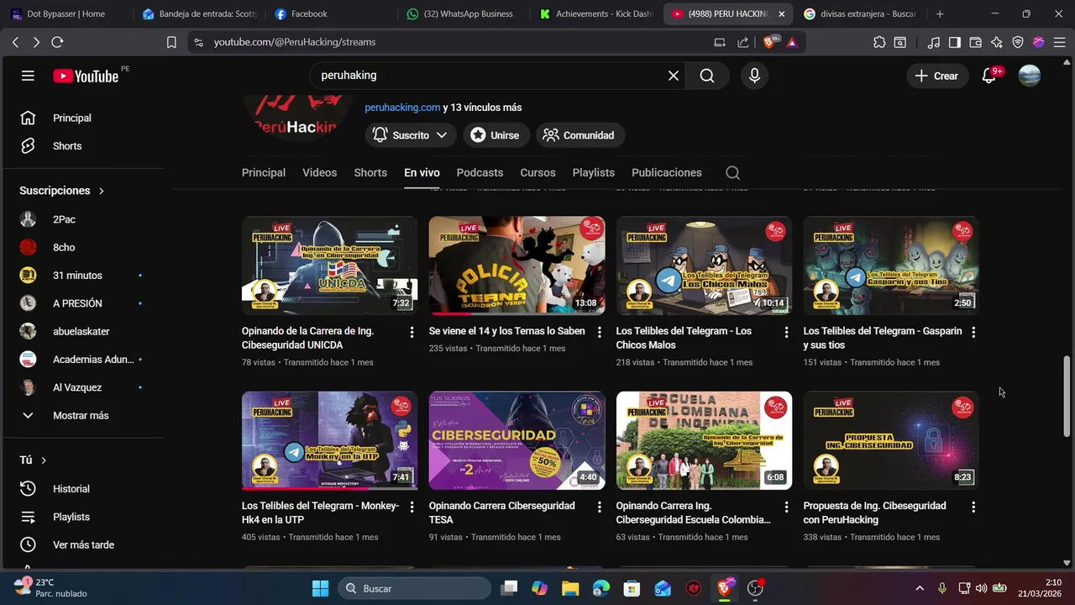Open Brave Shields lion icon
The width and height of the screenshot is (1075, 605).
point(769,42)
